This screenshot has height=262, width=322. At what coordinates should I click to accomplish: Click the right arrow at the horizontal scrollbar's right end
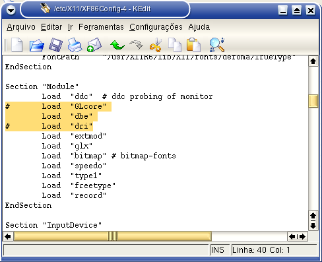pyautogui.click(x=303, y=237)
